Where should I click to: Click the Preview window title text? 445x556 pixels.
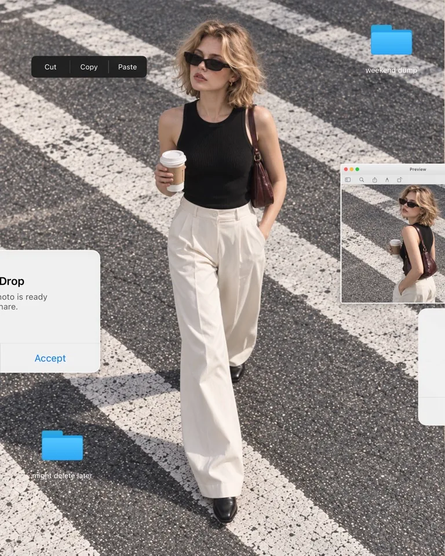click(x=418, y=169)
